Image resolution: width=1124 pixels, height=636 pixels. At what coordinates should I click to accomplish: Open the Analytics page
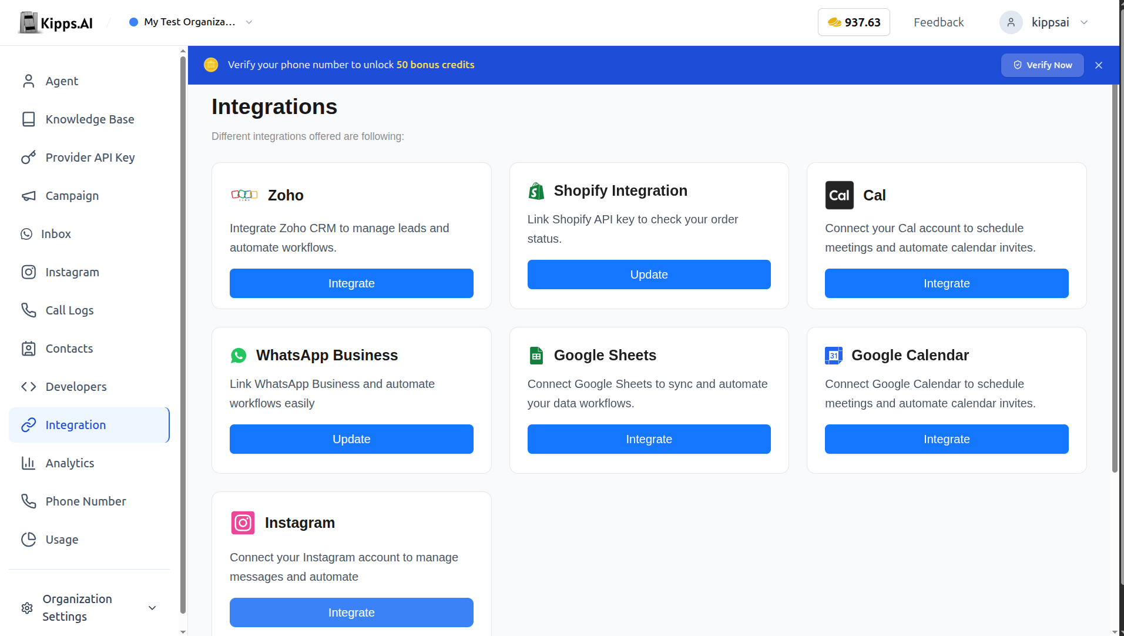[89, 463]
